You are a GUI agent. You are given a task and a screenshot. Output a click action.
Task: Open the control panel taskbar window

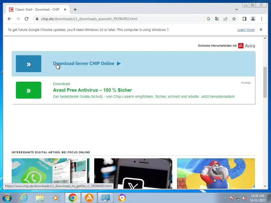(x=105, y=198)
